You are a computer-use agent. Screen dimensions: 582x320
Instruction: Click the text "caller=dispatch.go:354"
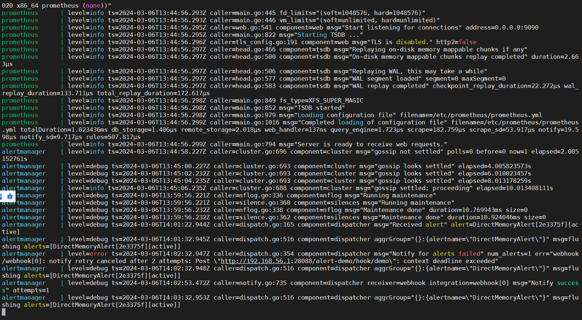[254, 254]
